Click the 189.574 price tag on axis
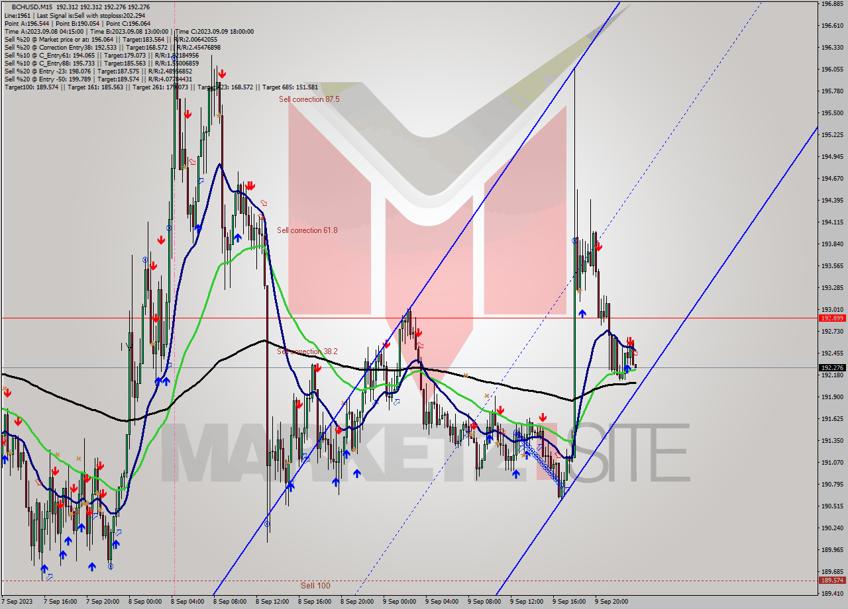 tap(832, 581)
